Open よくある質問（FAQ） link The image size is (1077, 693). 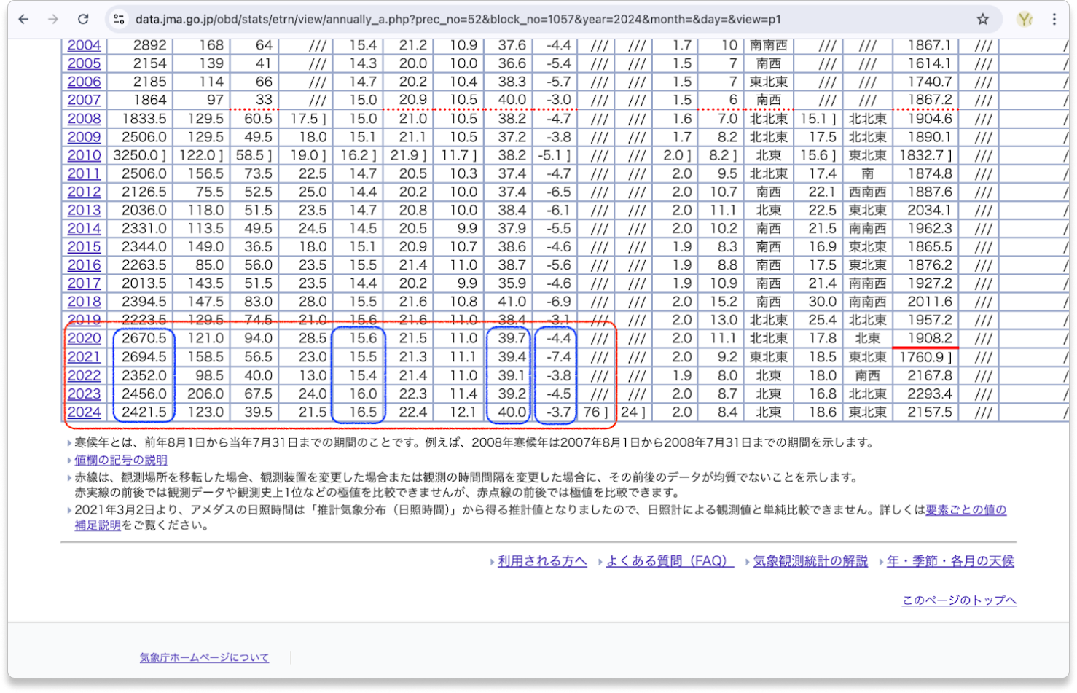[669, 561]
